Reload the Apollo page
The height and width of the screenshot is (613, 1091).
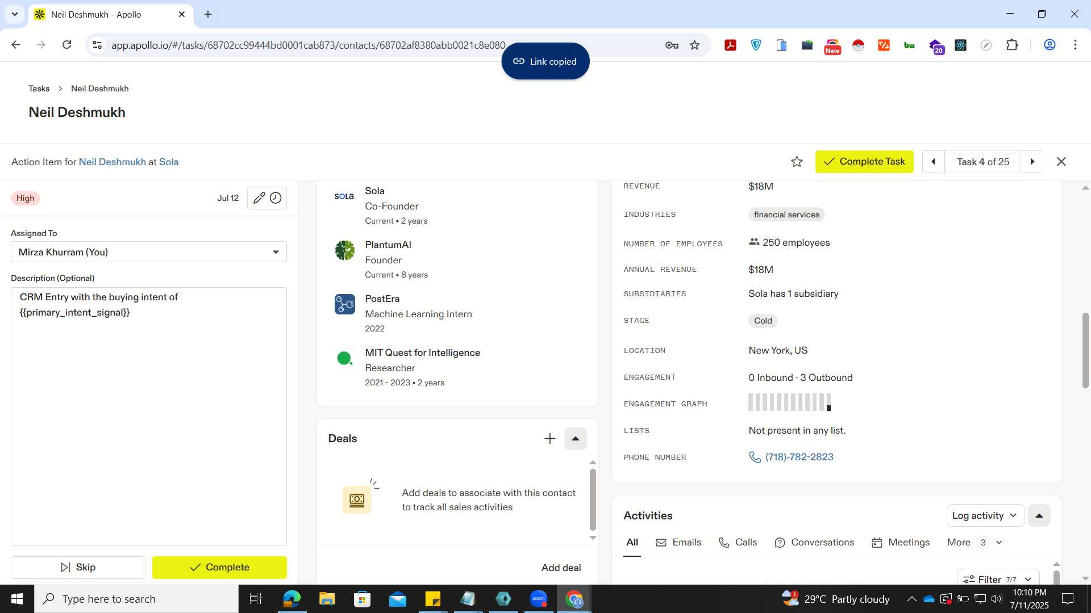pos(66,45)
